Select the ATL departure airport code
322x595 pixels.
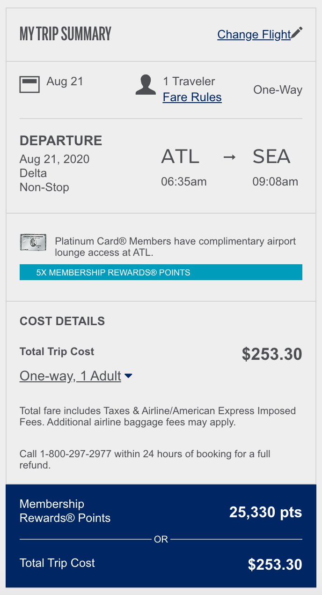pyautogui.click(x=180, y=156)
